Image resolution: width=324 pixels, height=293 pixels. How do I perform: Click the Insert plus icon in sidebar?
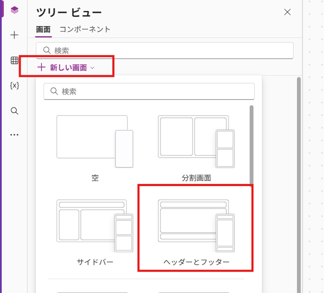point(14,35)
